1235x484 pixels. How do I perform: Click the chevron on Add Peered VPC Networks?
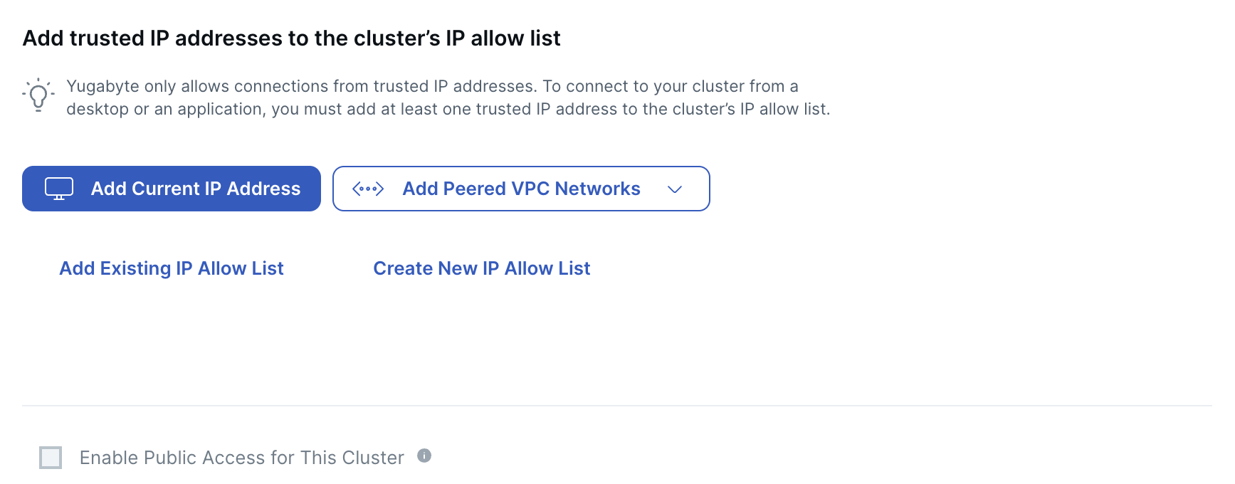coord(676,189)
